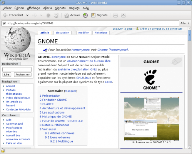Click the Lire search button

click(7, 75)
